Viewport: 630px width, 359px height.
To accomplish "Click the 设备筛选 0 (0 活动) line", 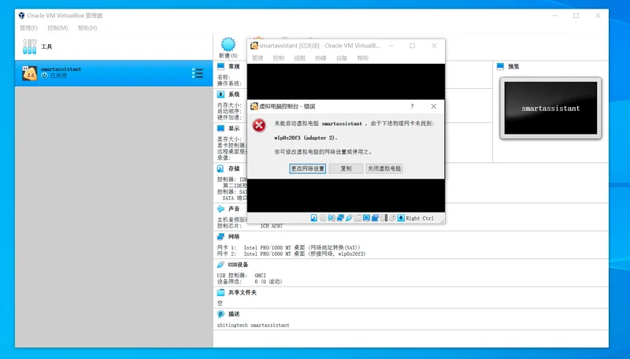I will (250, 282).
